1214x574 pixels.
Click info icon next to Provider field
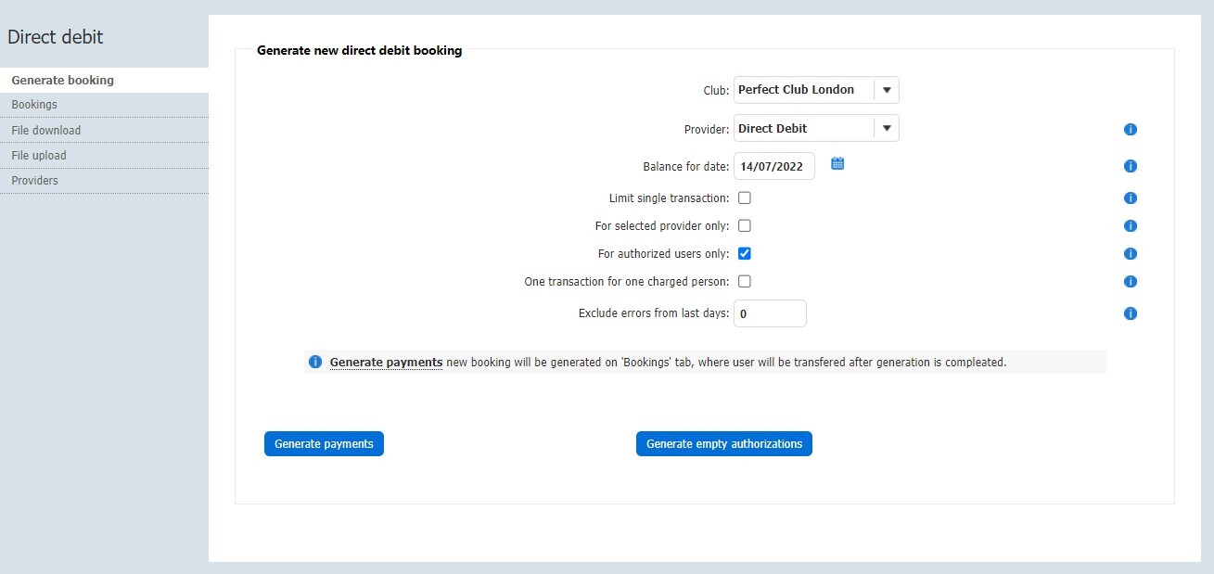(x=1130, y=130)
